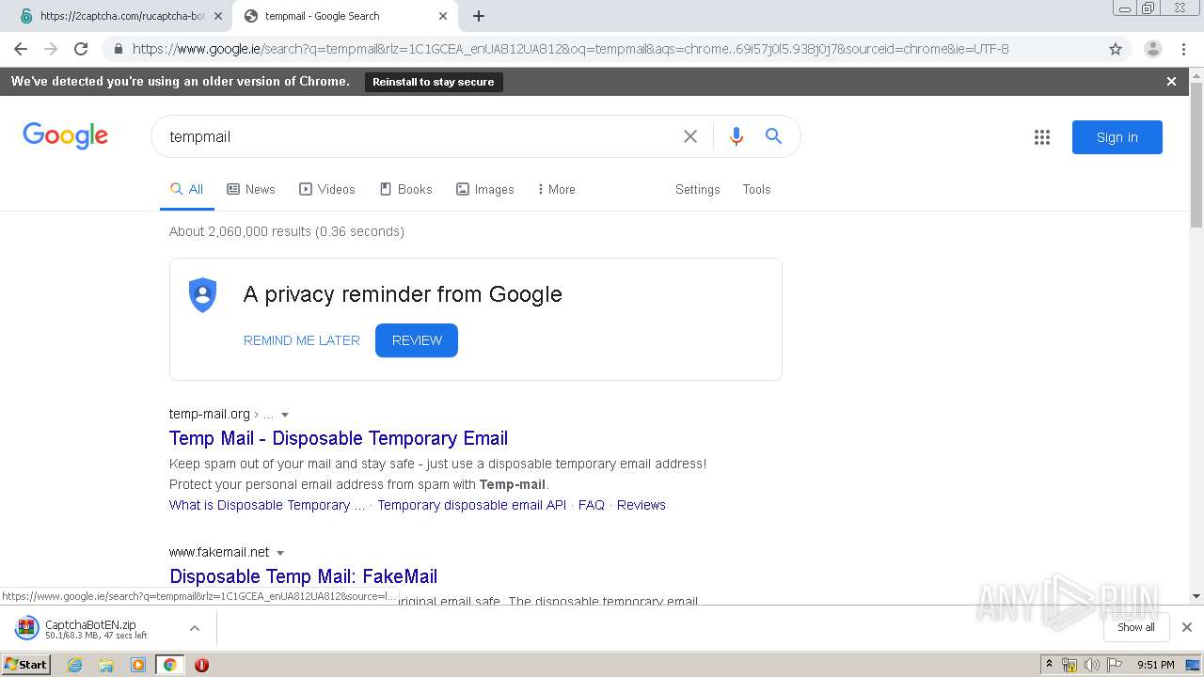Open the file explorer folder taskbar icon

point(106,665)
